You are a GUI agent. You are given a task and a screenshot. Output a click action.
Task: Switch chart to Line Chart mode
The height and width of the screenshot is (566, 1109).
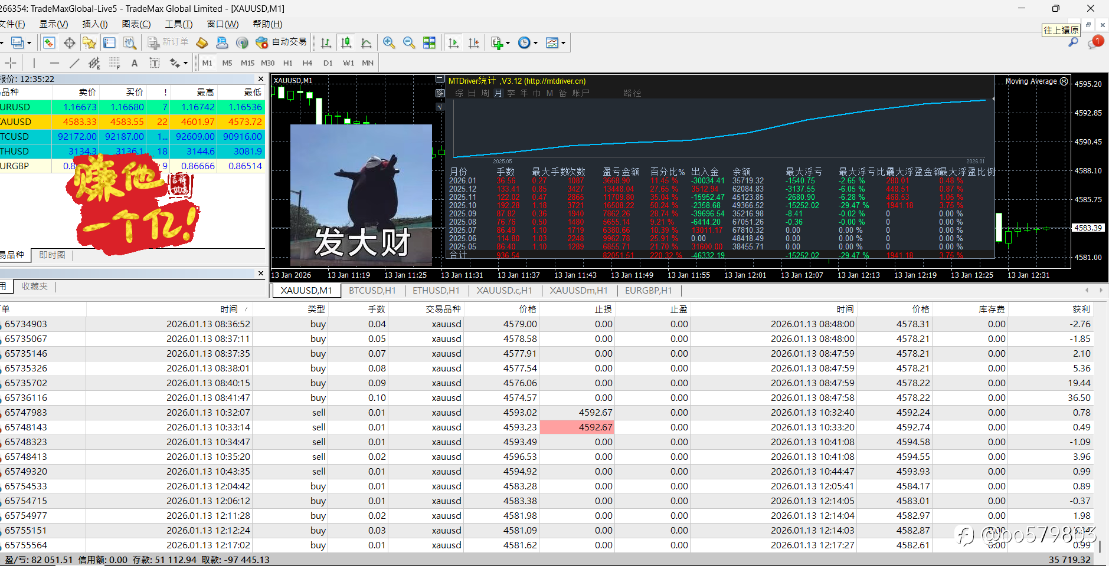pyautogui.click(x=366, y=42)
